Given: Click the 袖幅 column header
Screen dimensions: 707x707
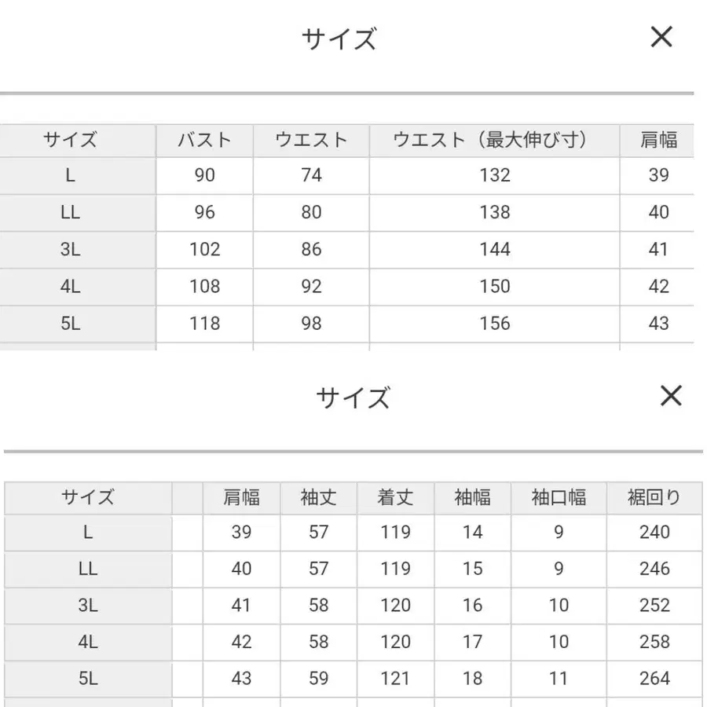Looking at the screenshot, I should pos(472,497).
